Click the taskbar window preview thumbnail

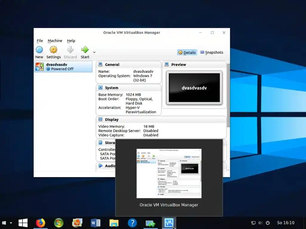point(169,174)
